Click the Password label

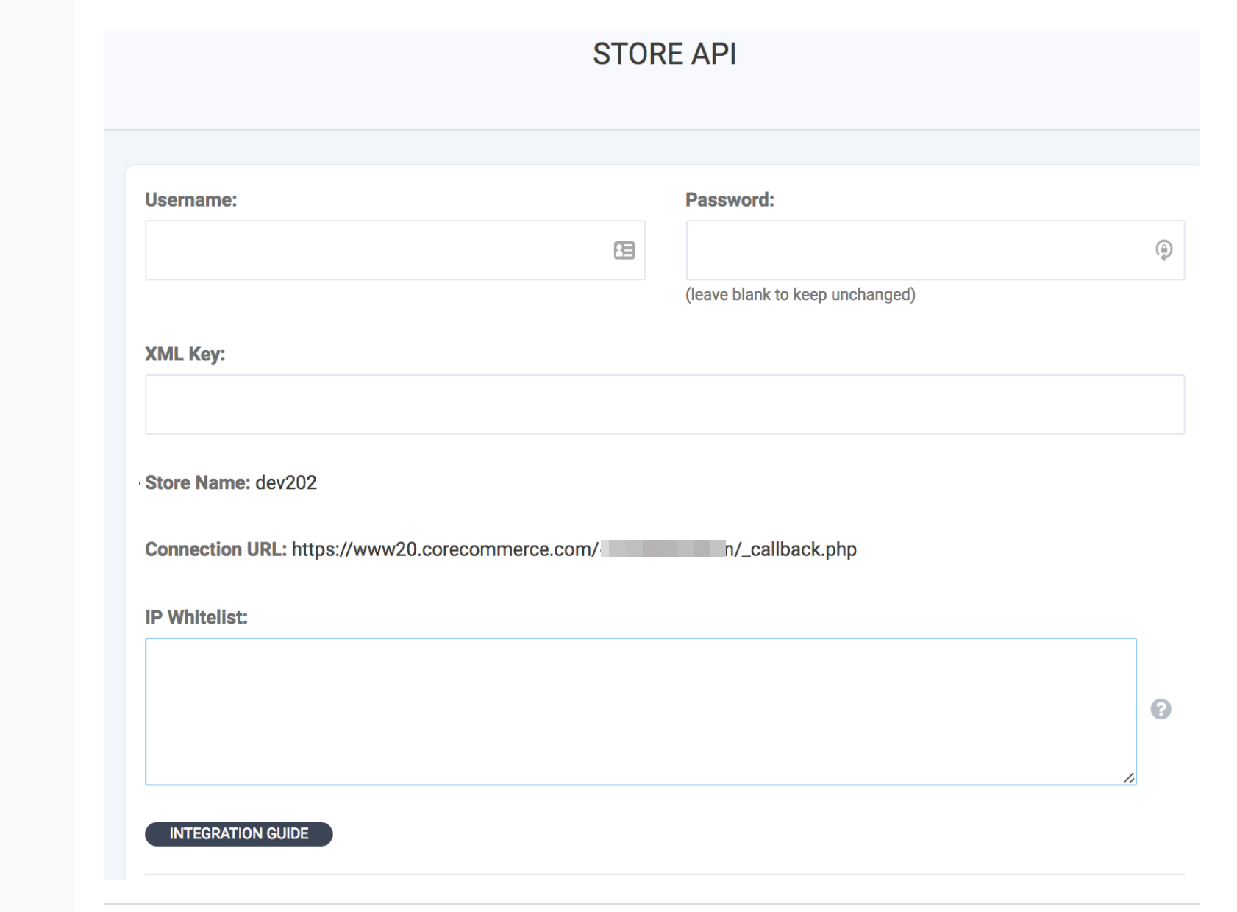[730, 200]
